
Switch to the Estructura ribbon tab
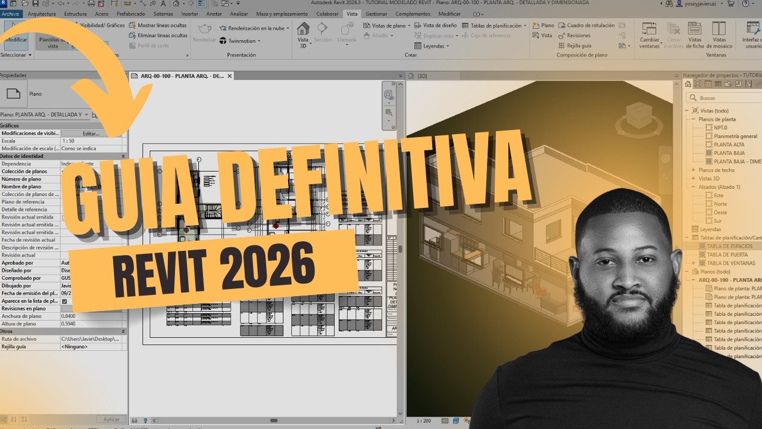coord(75,14)
